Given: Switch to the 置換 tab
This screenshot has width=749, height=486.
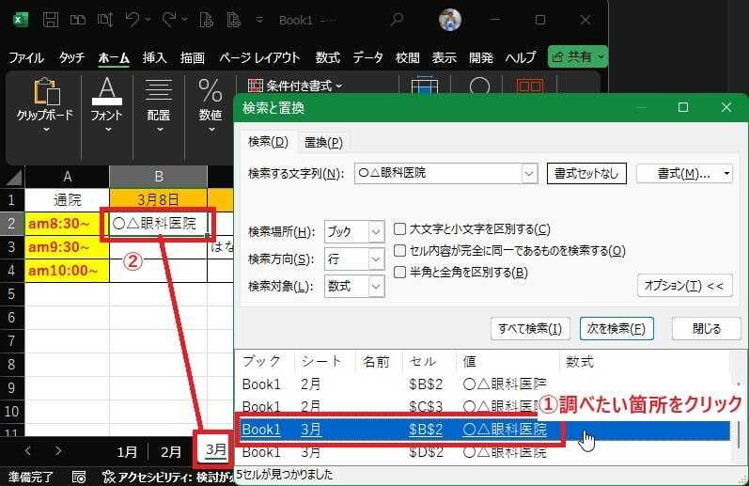Looking at the screenshot, I should click(322, 143).
